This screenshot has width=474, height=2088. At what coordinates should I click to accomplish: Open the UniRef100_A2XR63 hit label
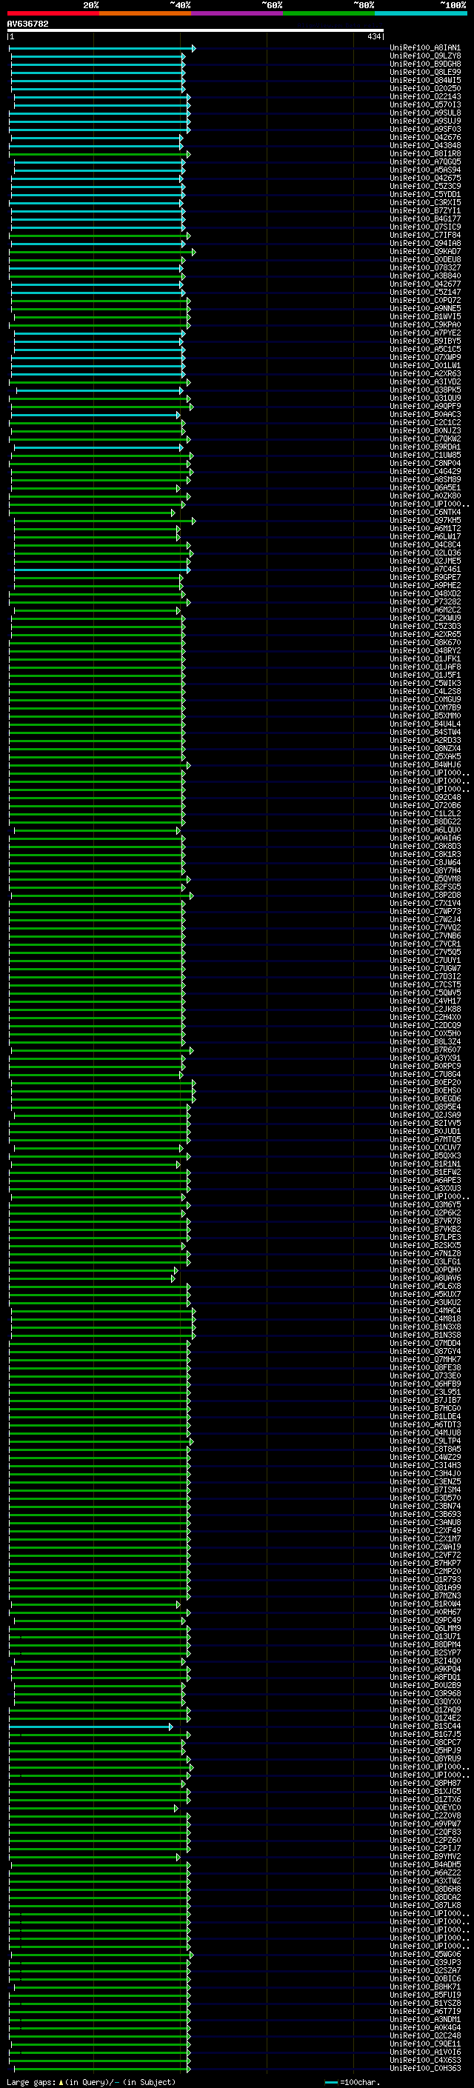click(424, 373)
